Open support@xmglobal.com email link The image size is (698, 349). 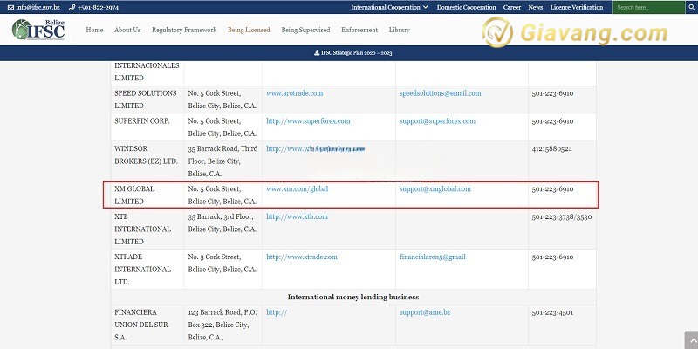(435, 188)
